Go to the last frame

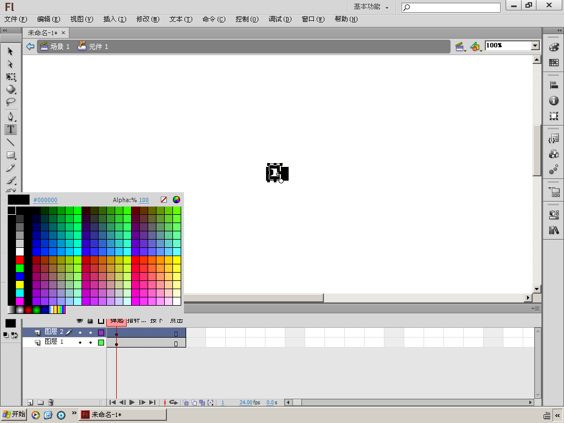pos(152,403)
